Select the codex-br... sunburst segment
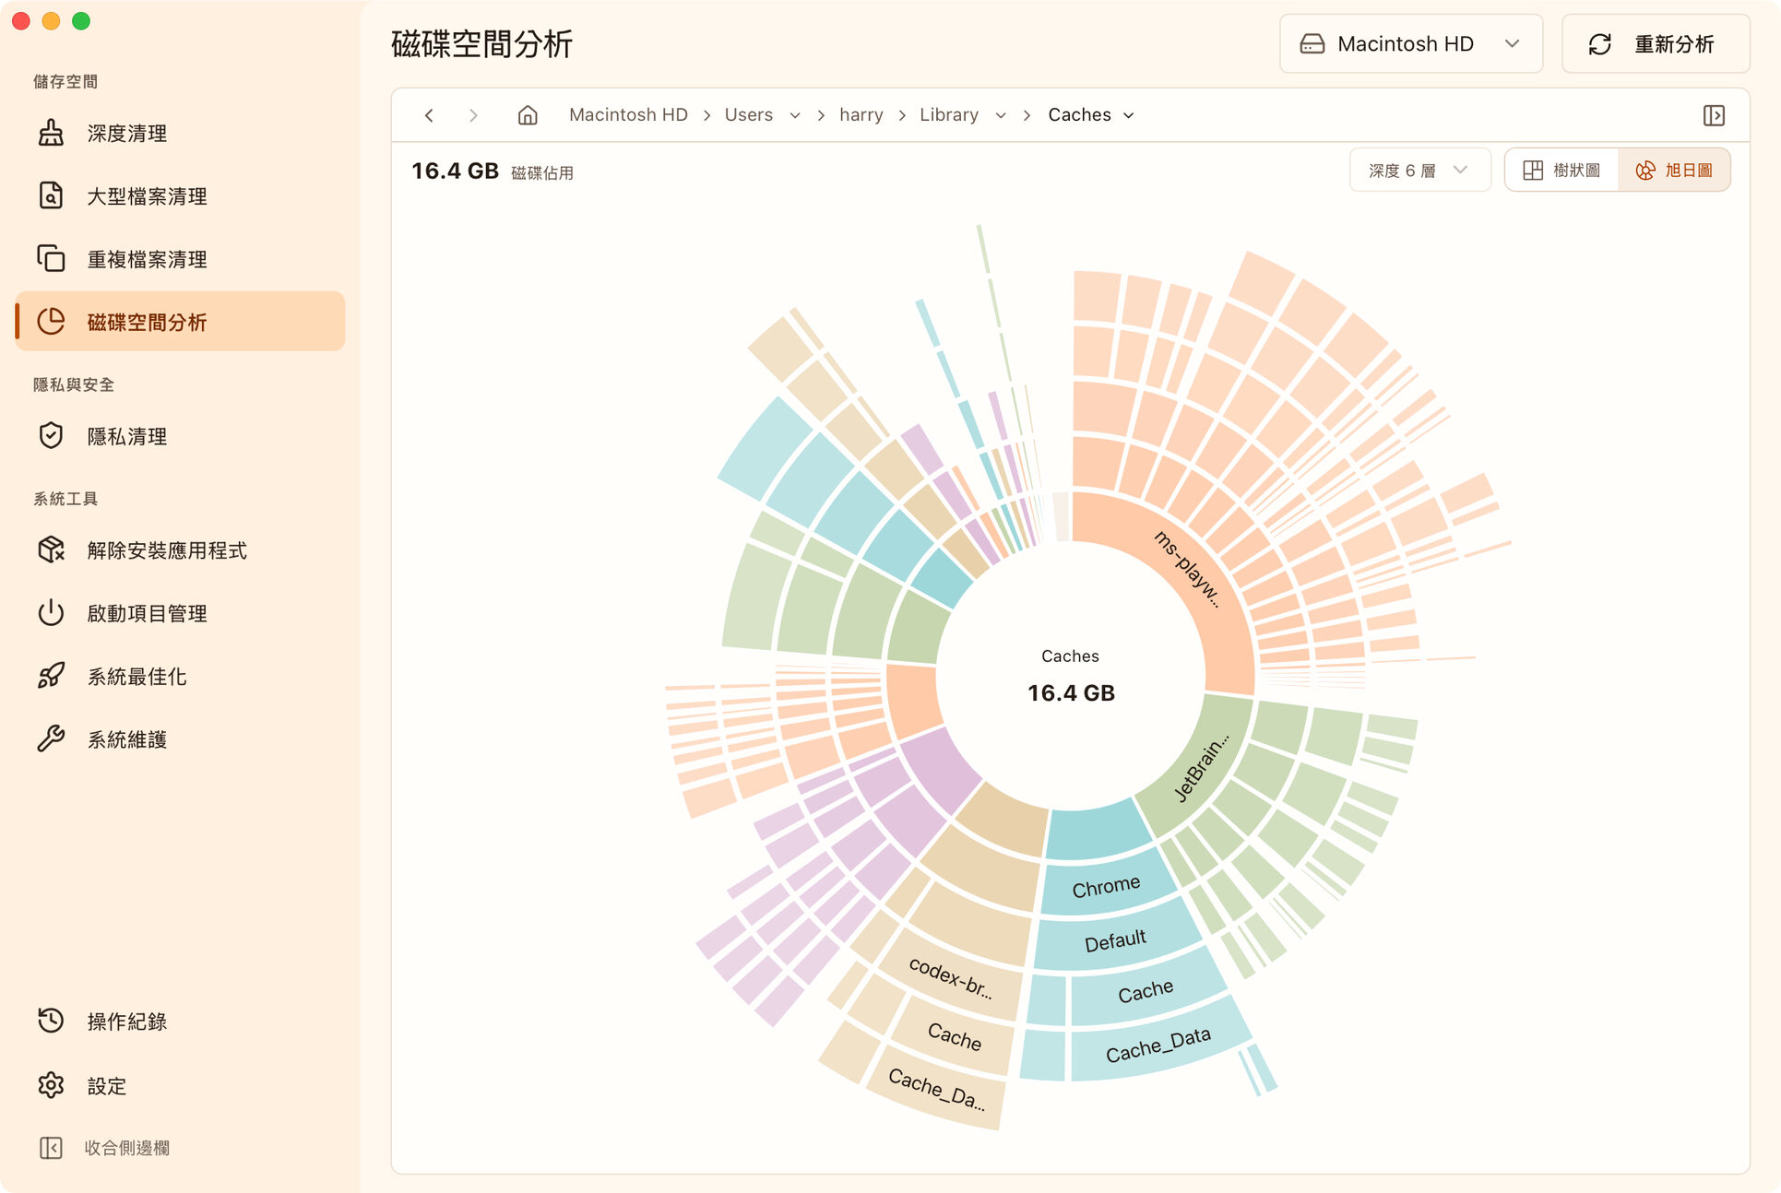The height and width of the screenshot is (1193, 1781). pyautogui.click(x=950, y=978)
